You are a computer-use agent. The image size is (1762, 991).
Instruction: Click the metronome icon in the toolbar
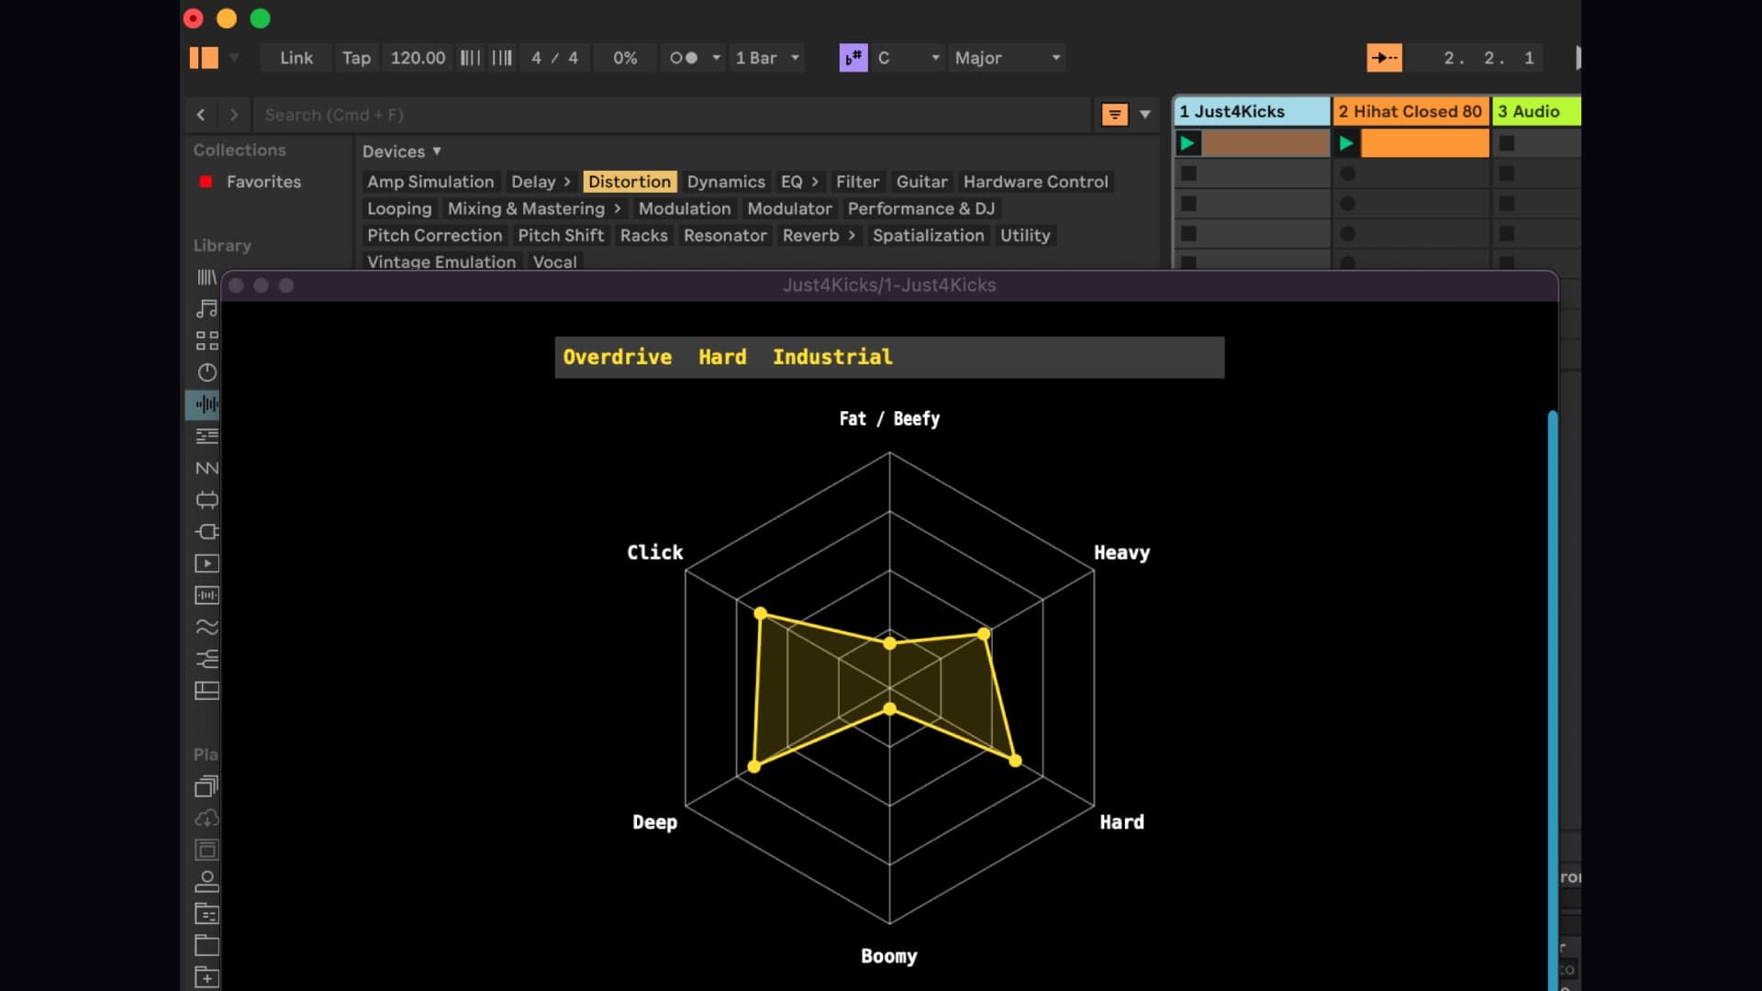tap(686, 57)
